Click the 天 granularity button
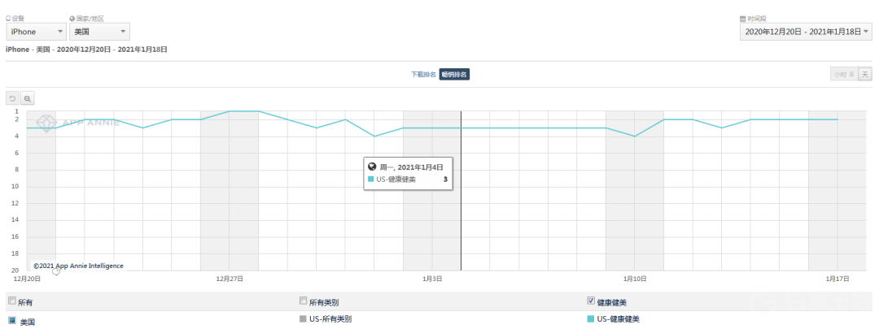The image size is (879, 329). pos(865,75)
